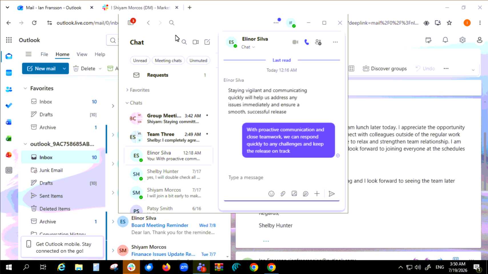Open the Shelby Hunter chat
The height and width of the screenshot is (274, 488).
click(x=168, y=174)
